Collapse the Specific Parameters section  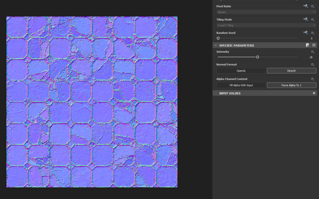pyautogui.click(x=216, y=45)
